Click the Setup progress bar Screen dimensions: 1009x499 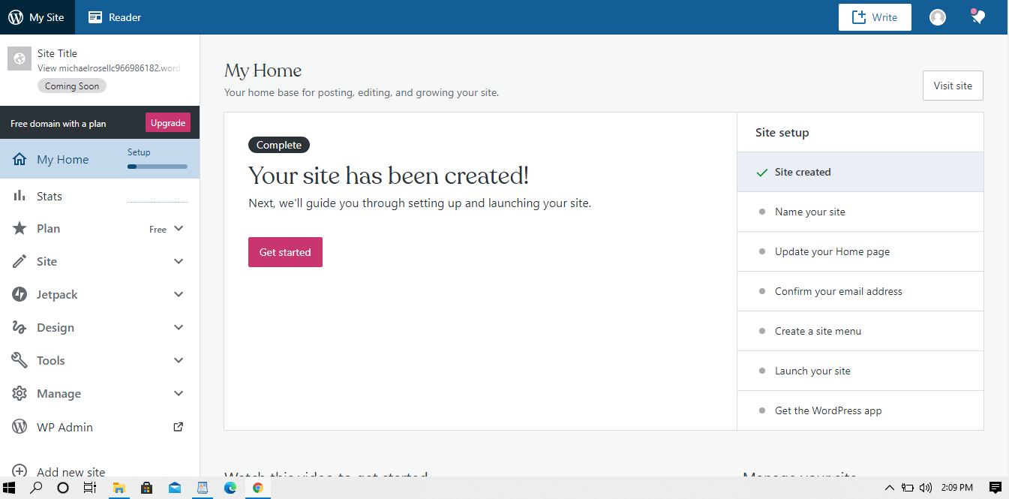coord(158,167)
